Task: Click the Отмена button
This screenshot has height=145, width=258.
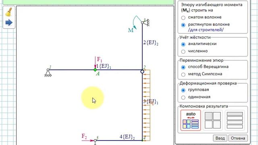Action: (238, 138)
